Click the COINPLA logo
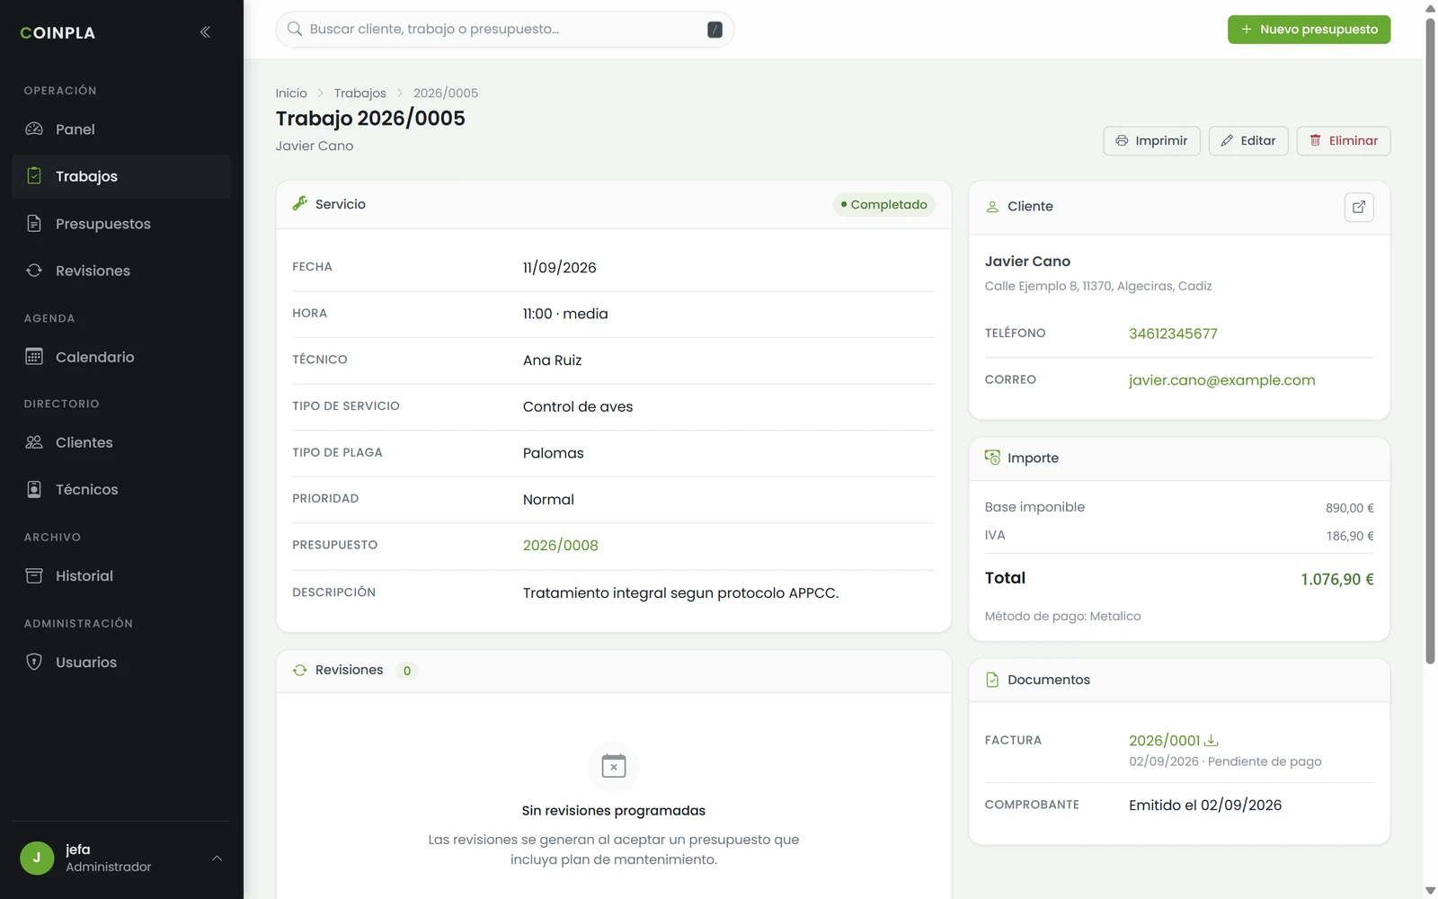1438x899 pixels. tap(58, 33)
